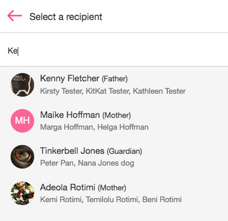Image resolution: width=228 pixels, height=221 pixels.
Task: Select the pink MH initials avatar
Action: click(22, 121)
